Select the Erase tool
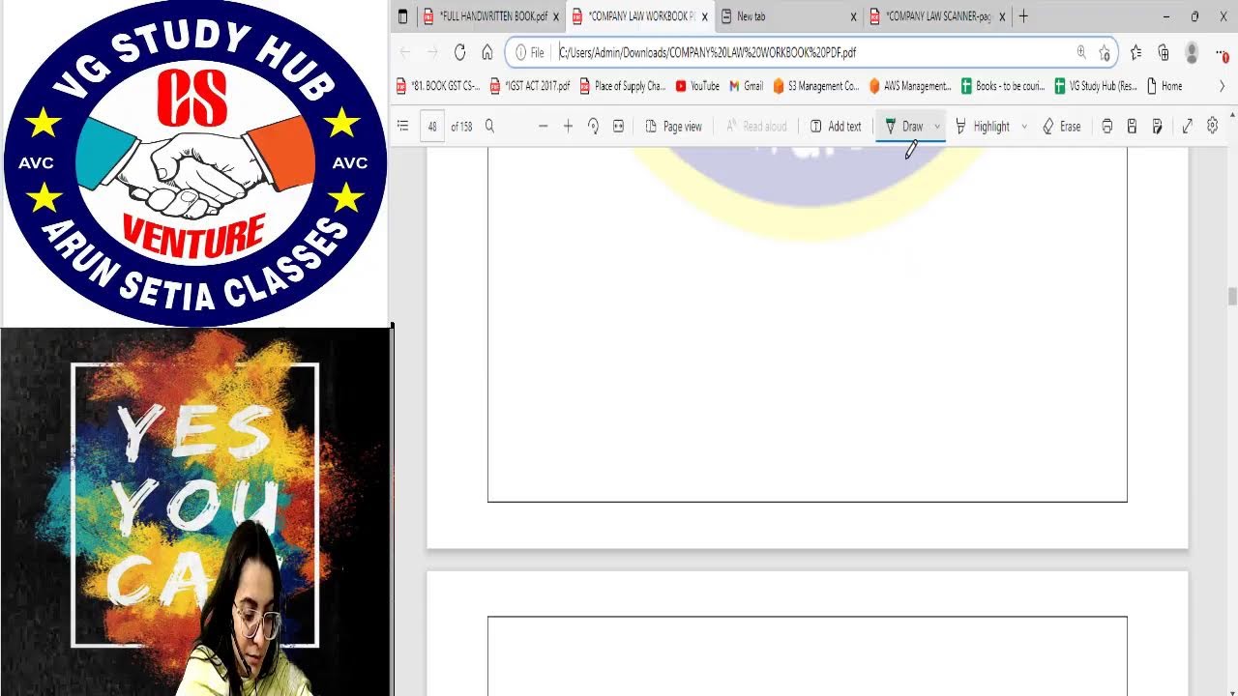This screenshot has height=696, width=1238. pos(1061,127)
